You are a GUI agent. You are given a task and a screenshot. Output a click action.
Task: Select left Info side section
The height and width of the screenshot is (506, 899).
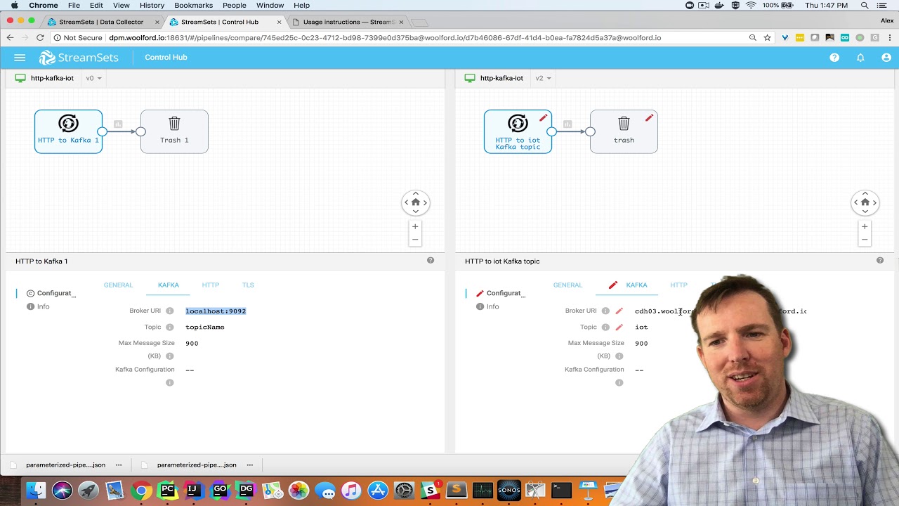click(x=38, y=306)
